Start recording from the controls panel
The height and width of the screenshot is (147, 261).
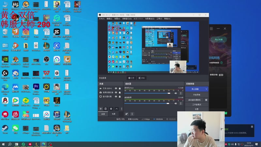[x=197, y=95]
